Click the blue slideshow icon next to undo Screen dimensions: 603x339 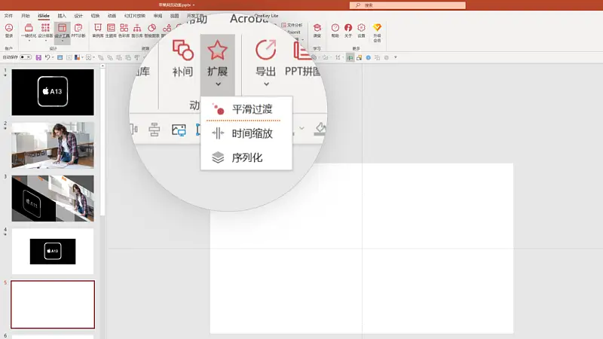coord(60,57)
